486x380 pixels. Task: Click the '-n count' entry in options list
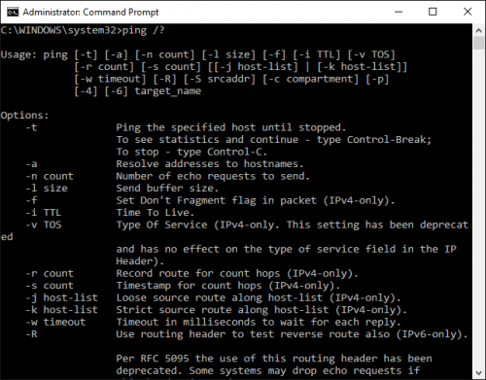coord(50,176)
